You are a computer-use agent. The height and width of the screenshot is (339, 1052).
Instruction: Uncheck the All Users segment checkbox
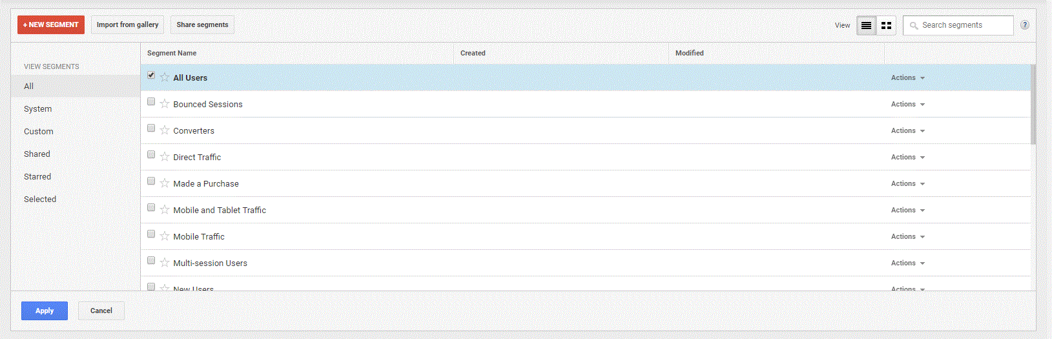pyautogui.click(x=151, y=75)
